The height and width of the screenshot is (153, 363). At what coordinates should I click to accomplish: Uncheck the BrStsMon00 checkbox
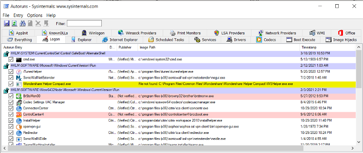click(11, 96)
